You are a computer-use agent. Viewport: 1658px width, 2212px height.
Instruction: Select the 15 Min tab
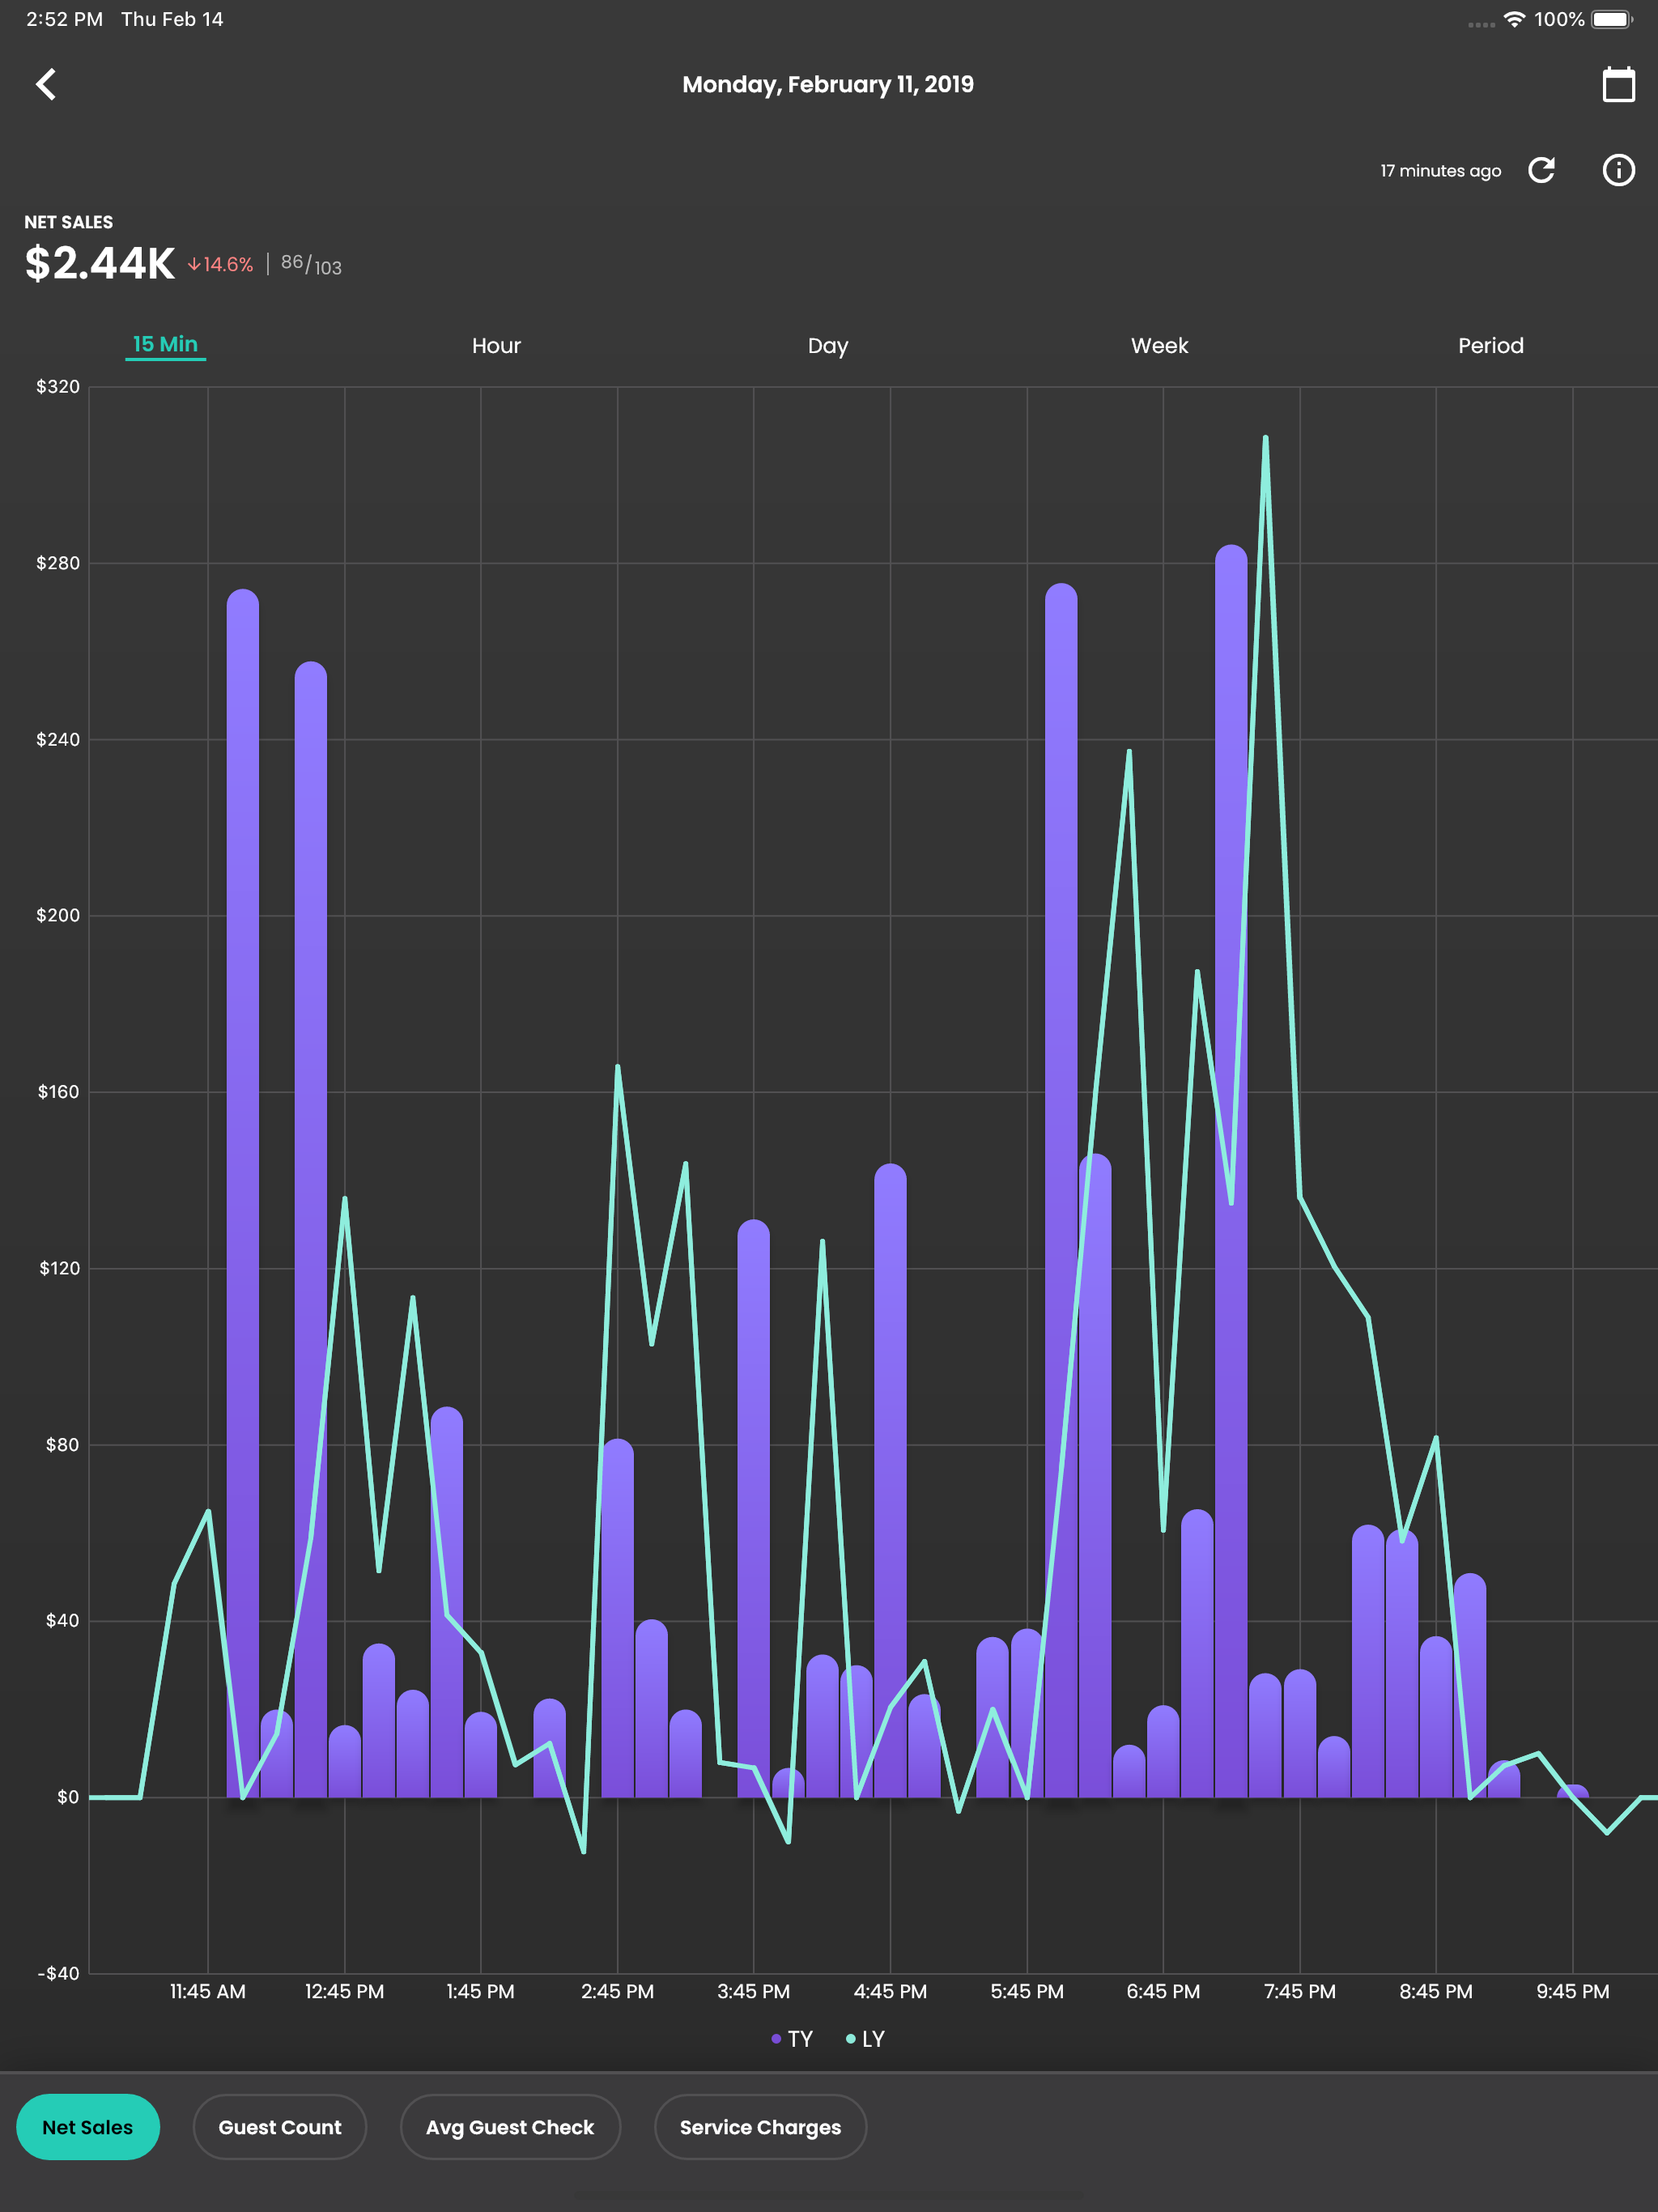click(165, 344)
